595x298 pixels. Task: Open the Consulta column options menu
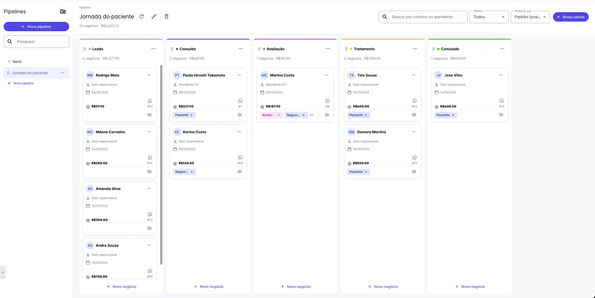click(x=241, y=49)
